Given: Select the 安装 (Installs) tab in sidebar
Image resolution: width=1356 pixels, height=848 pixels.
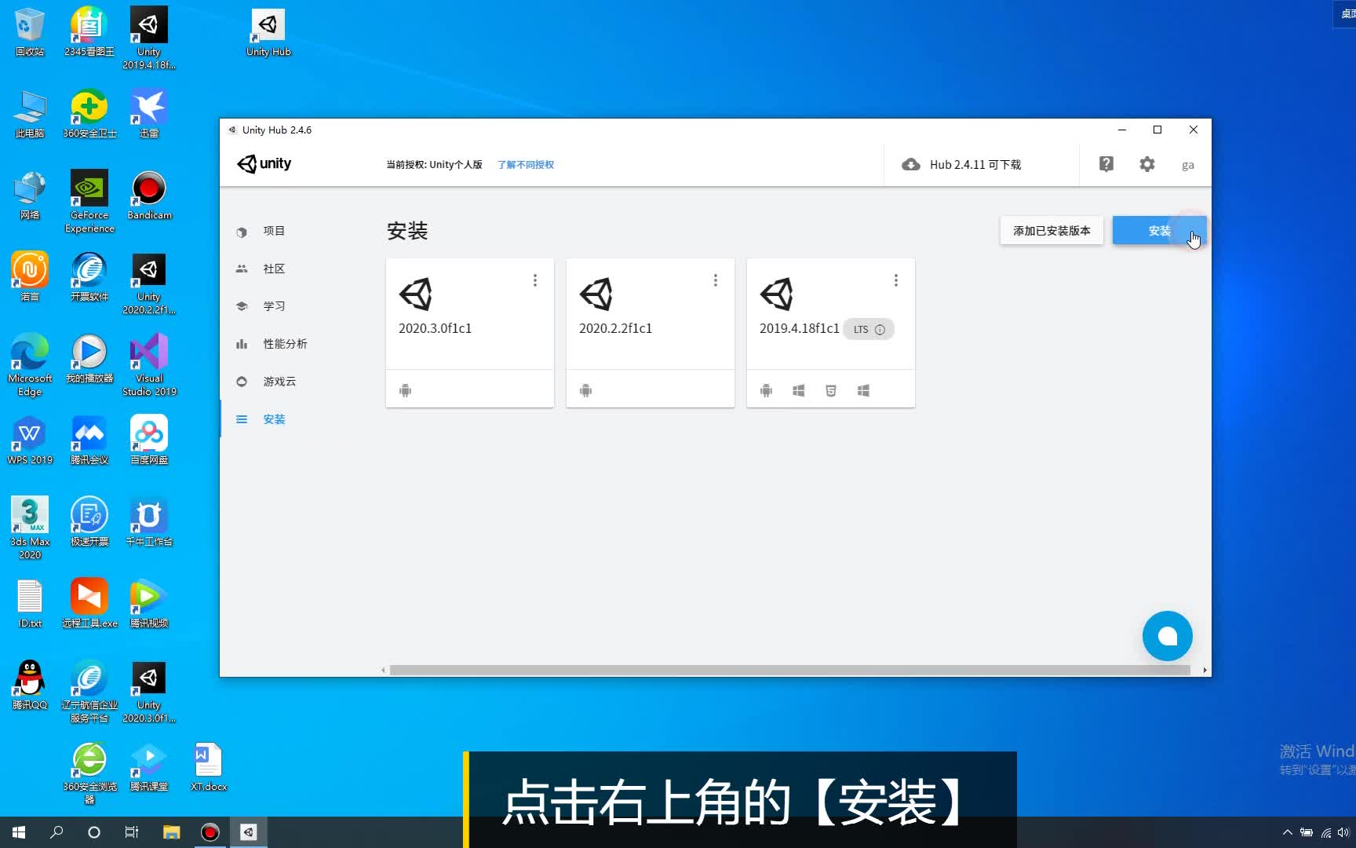Looking at the screenshot, I should [x=274, y=419].
